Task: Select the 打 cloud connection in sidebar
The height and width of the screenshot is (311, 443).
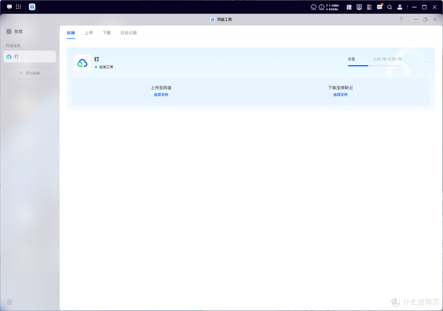Action: coord(30,57)
